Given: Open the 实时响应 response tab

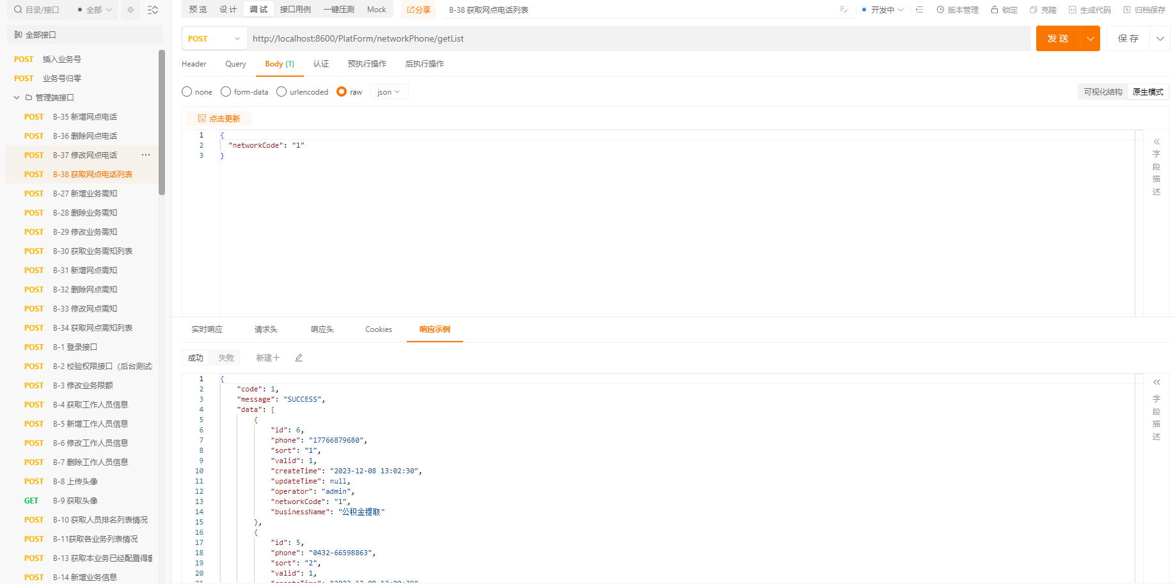Looking at the screenshot, I should click(x=207, y=329).
